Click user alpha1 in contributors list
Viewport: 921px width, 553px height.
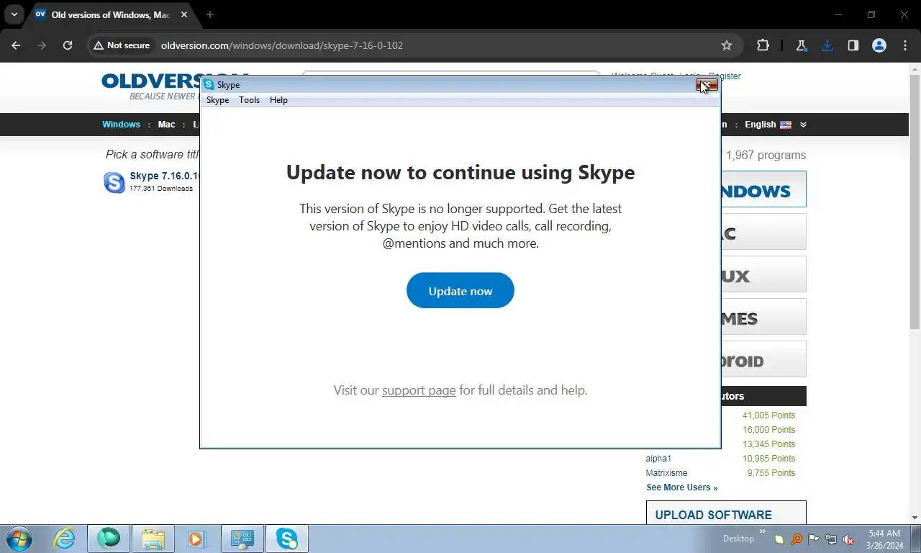[658, 459]
